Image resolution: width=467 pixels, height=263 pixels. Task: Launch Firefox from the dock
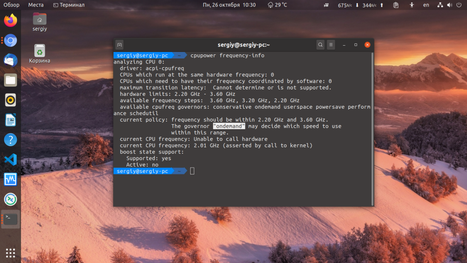point(10,21)
